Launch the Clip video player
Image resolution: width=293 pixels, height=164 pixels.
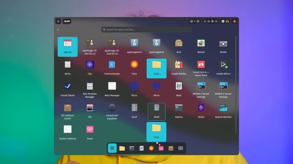pyautogui.click(x=90, y=68)
